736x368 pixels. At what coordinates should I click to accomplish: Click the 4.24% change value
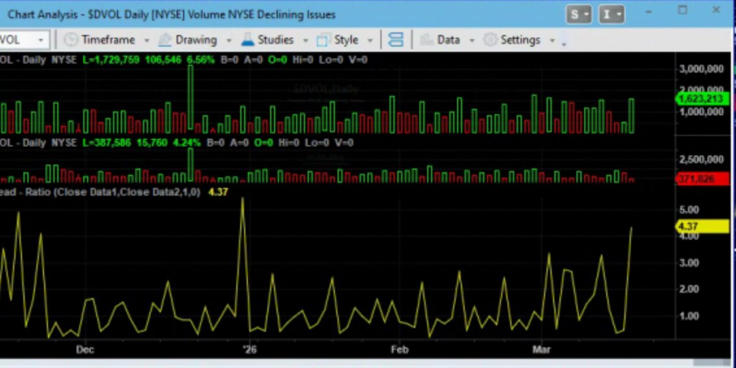click(x=187, y=143)
